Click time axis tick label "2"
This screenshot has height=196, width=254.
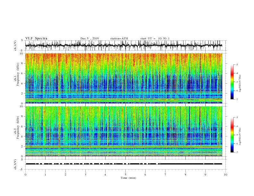click(x=65, y=175)
